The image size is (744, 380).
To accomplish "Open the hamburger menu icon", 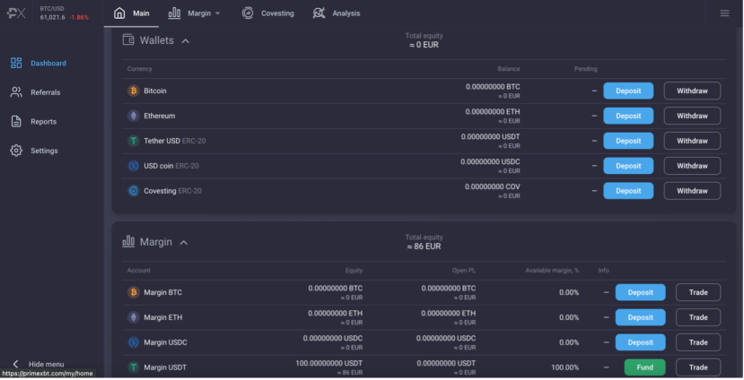I will click(724, 13).
